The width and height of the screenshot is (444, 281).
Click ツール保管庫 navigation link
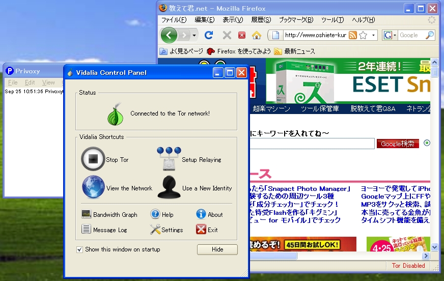320,108
